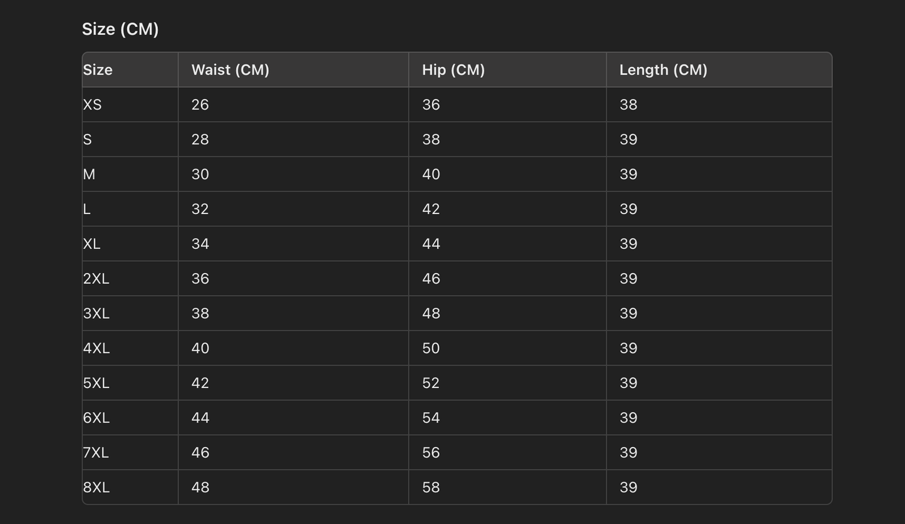The image size is (905, 524).
Task: Select the XL size row label
Action: click(91, 244)
